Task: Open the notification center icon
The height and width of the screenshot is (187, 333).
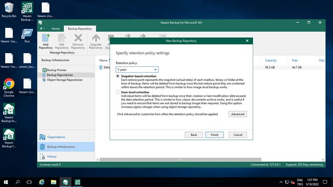Action: coord(325,182)
